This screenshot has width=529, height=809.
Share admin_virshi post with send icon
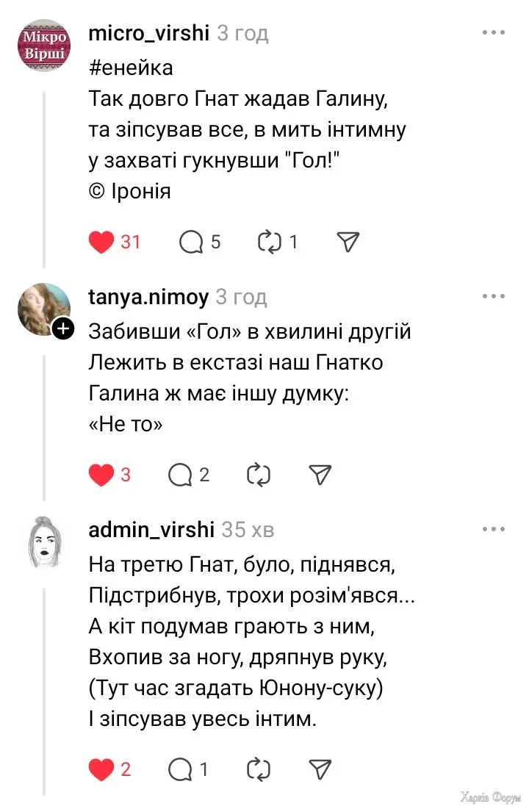pyautogui.click(x=320, y=769)
